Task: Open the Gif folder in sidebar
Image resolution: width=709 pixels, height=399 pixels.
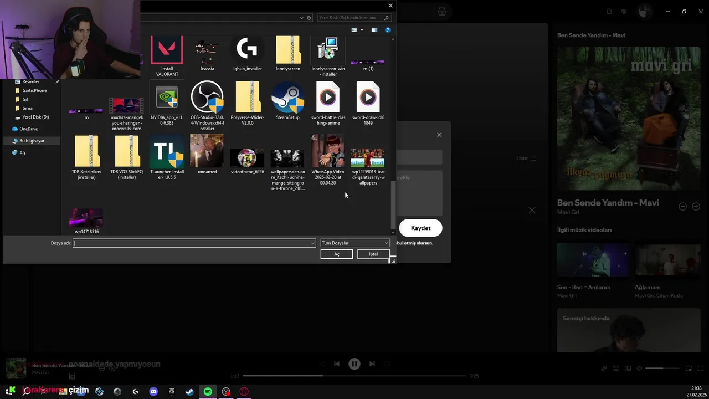Action: (x=25, y=99)
